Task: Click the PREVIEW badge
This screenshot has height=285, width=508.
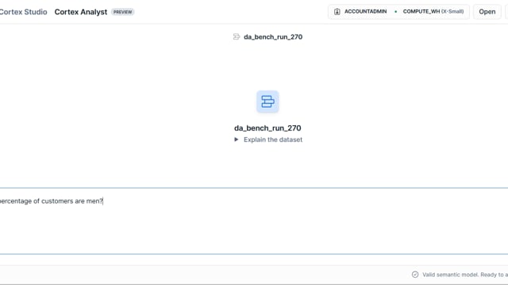Action: pyautogui.click(x=123, y=12)
